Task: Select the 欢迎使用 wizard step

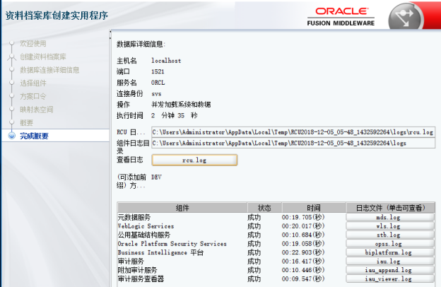Action: click(33, 43)
